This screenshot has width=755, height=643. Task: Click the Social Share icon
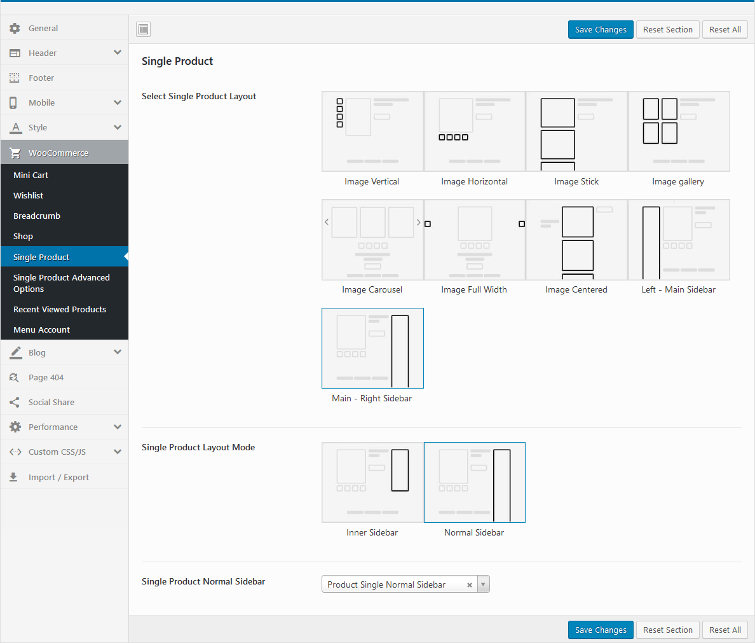point(15,402)
